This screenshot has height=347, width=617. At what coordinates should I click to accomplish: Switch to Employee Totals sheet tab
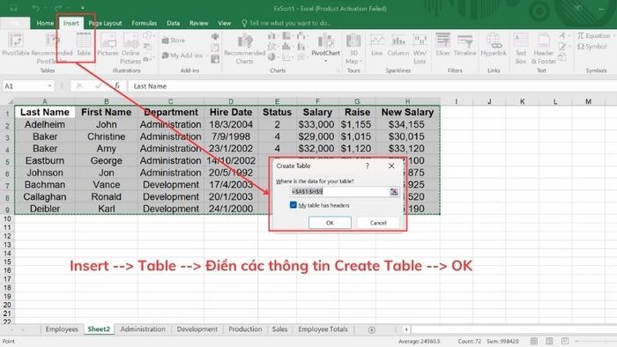(x=323, y=329)
